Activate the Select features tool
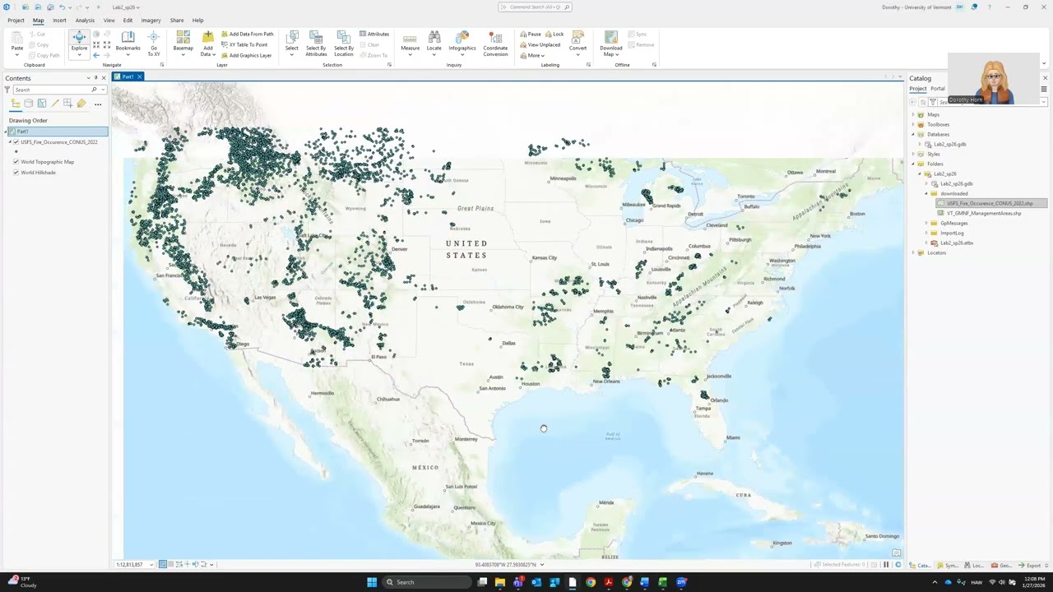1053x592 pixels. (292, 44)
